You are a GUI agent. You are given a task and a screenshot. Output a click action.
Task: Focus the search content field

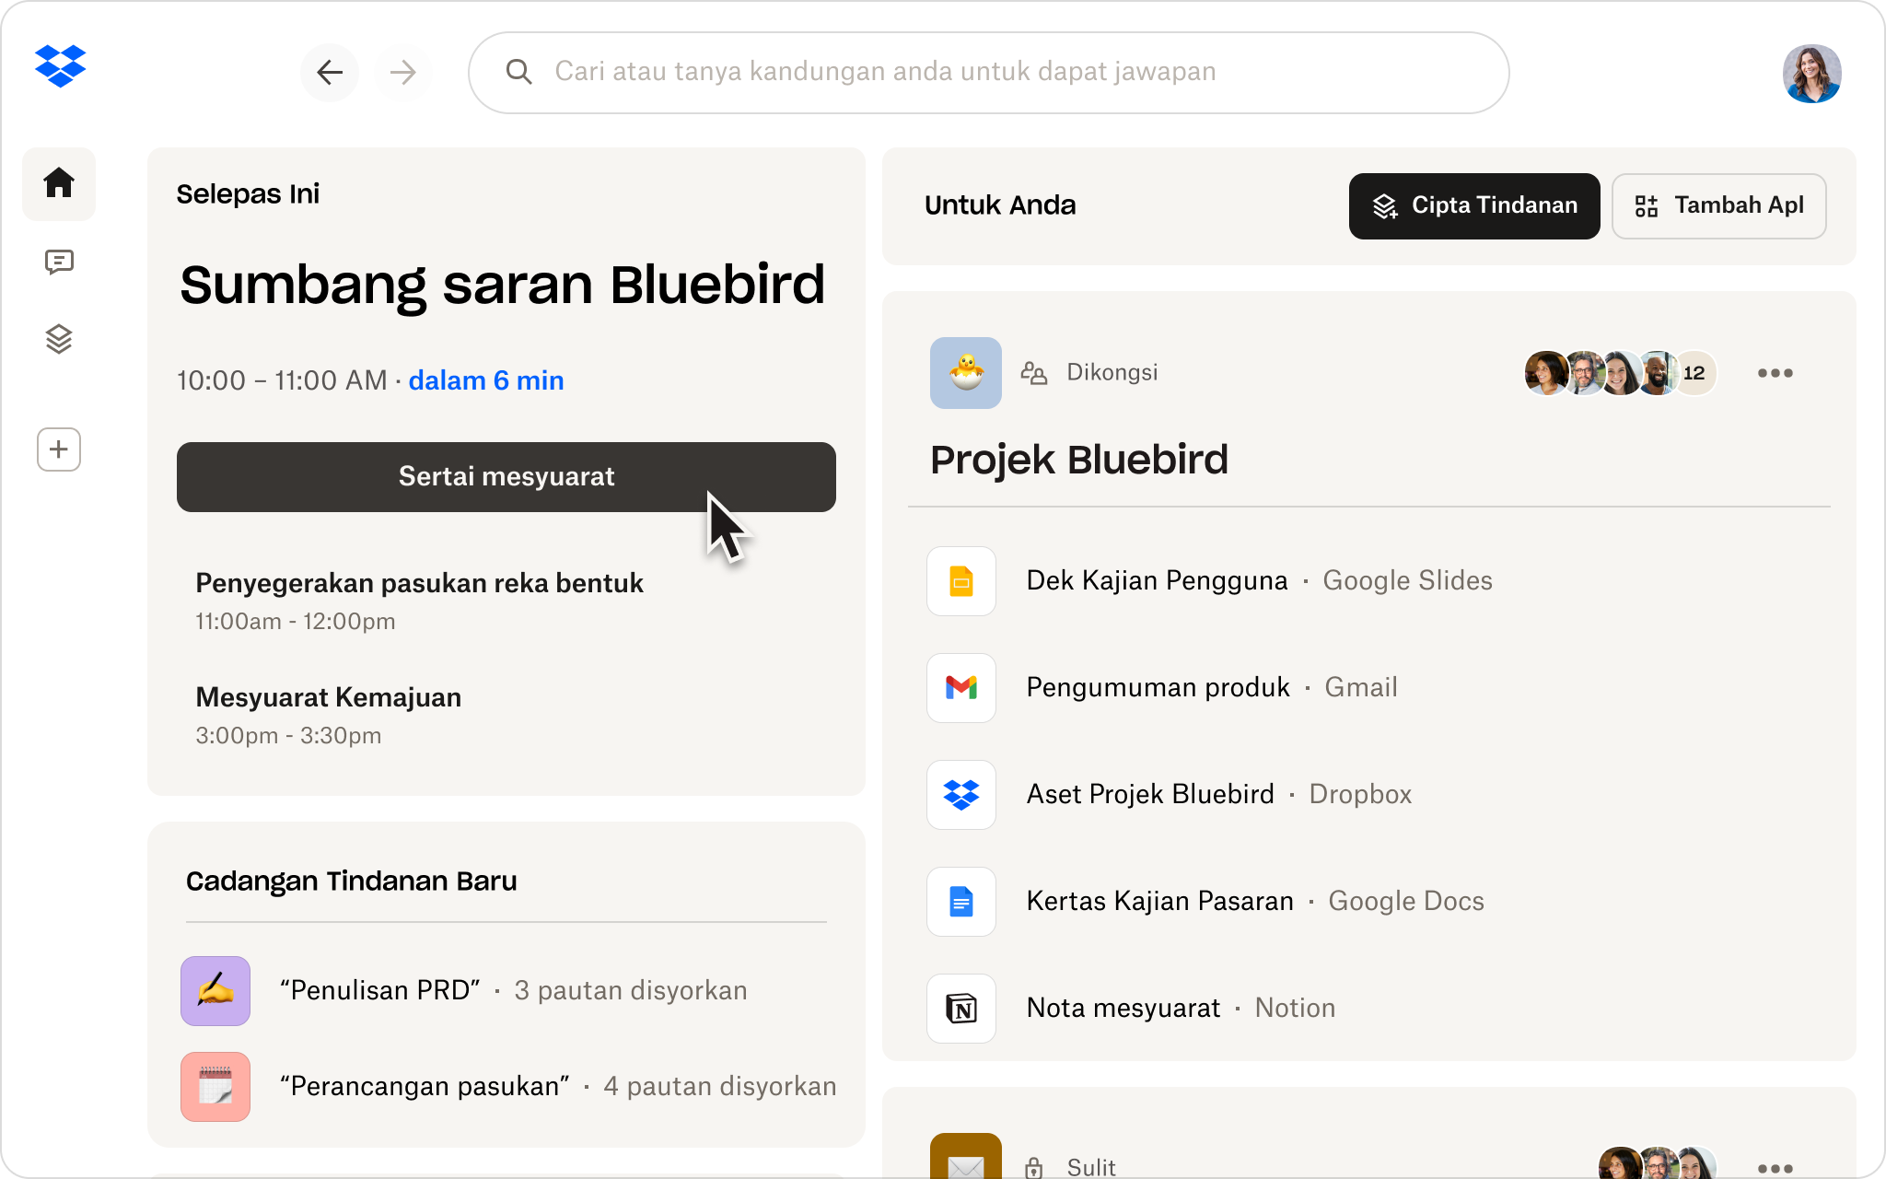(x=988, y=73)
